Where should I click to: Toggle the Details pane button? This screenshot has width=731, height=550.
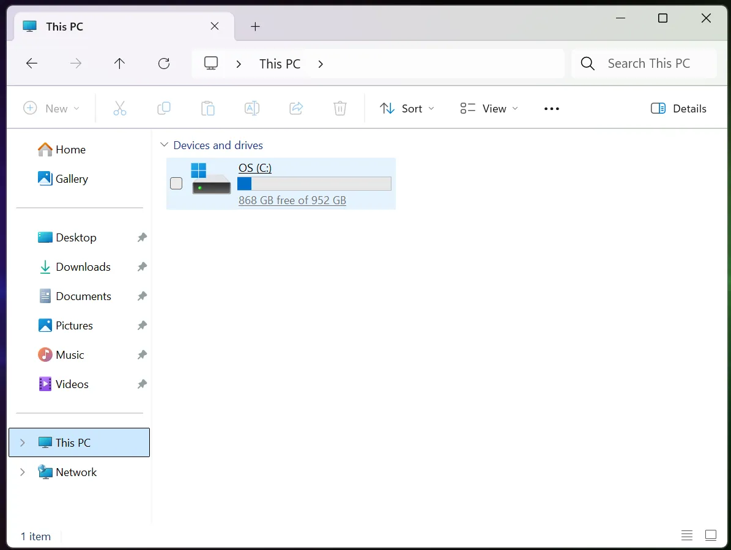[x=678, y=109]
